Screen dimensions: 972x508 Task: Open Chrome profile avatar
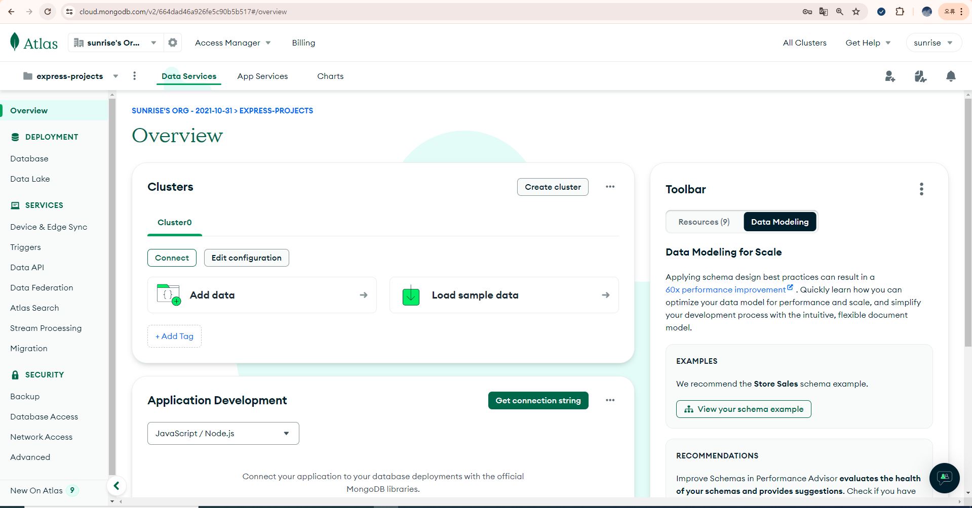(927, 12)
